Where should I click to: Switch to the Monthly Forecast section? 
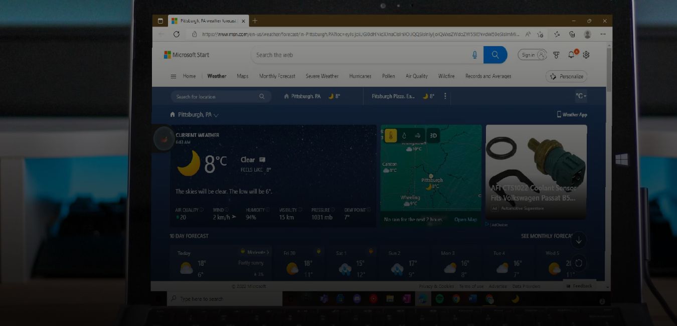tap(277, 76)
